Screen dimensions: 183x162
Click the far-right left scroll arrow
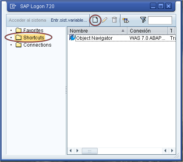point(165,151)
